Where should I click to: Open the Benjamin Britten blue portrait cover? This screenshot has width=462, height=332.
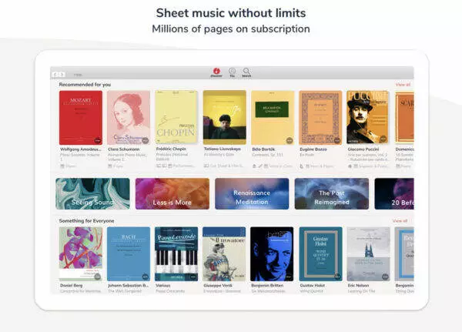pyautogui.click(x=272, y=254)
